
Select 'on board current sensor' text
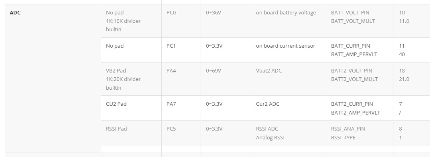[285, 46]
